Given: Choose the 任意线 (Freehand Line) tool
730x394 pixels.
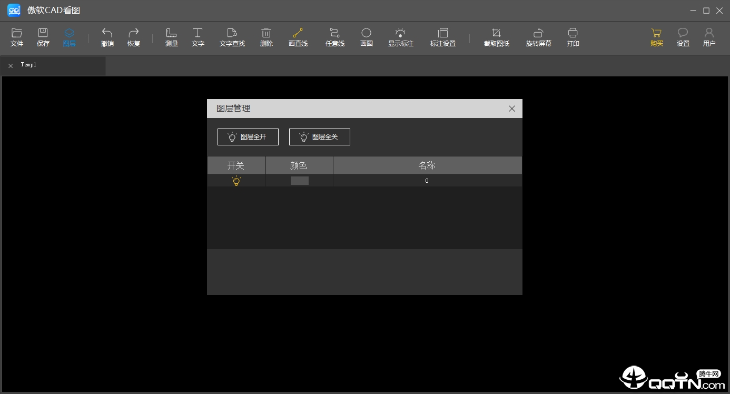Looking at the screenshot, I should [335, 37].
